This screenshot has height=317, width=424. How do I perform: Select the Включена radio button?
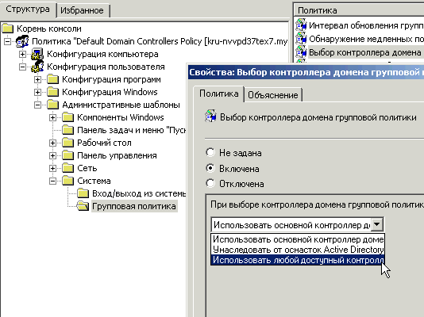(x=210, y=168)
